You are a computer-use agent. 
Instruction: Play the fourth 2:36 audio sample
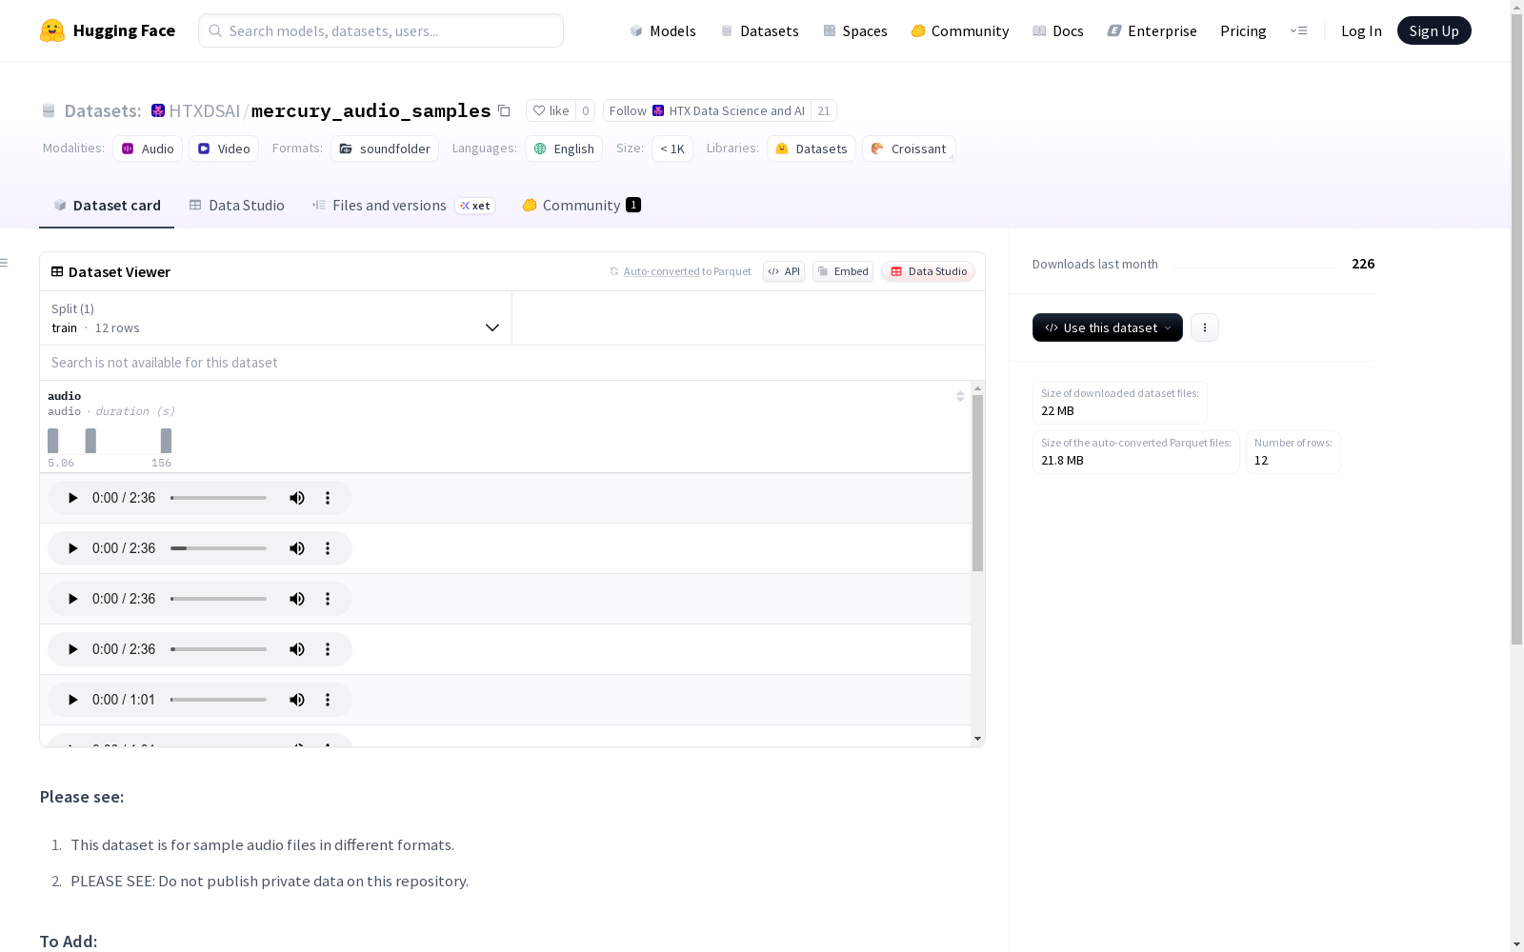coord(72,649)
